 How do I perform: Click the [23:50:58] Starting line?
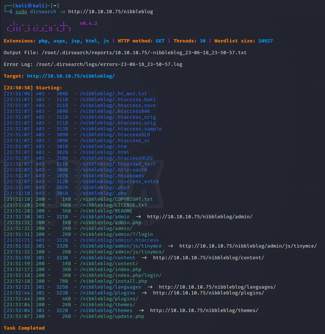click(33, 88)
